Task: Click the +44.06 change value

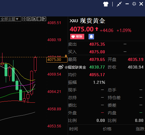Action: [107, 30]
